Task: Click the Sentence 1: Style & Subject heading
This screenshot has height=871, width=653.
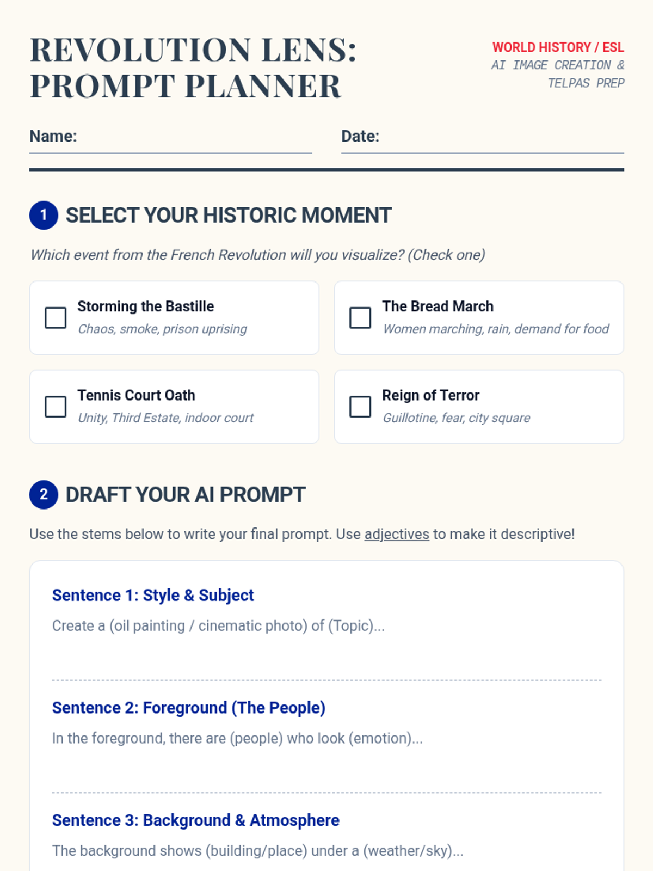Action: (153, 596)
